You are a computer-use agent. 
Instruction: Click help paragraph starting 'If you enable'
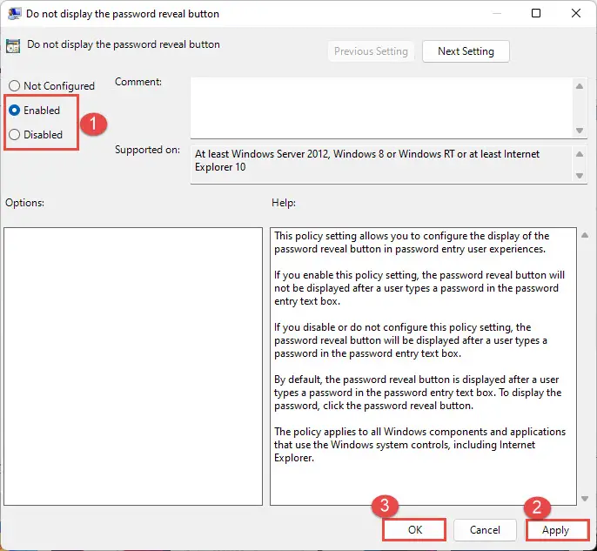pyautogui.click(x=419, y=288)
